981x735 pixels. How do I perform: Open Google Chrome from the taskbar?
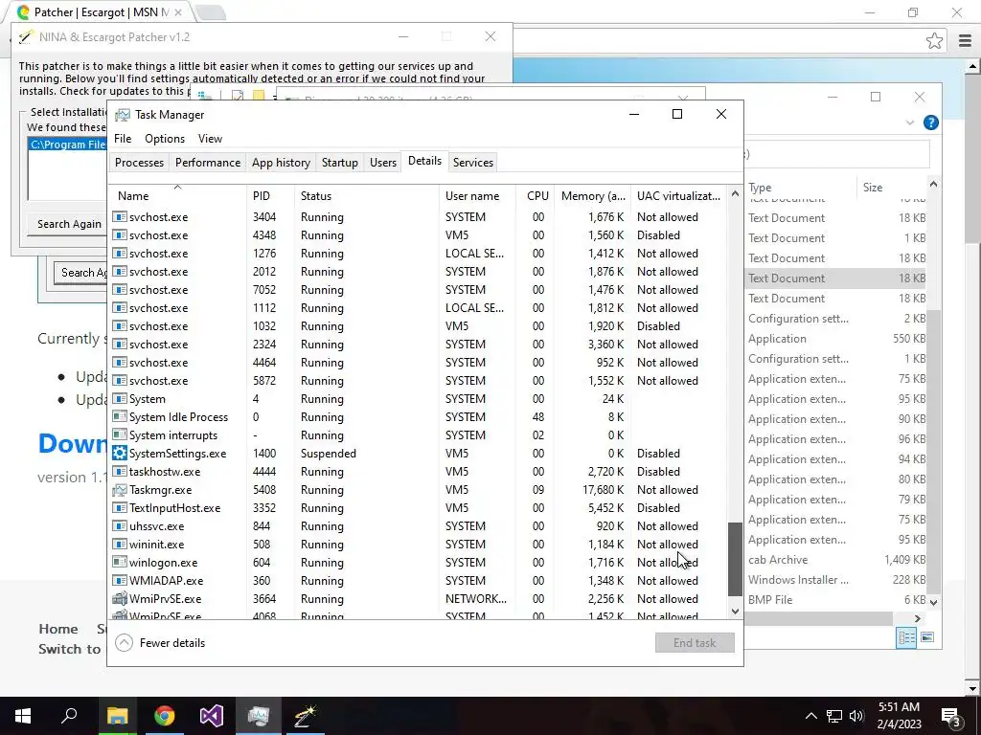165,716
